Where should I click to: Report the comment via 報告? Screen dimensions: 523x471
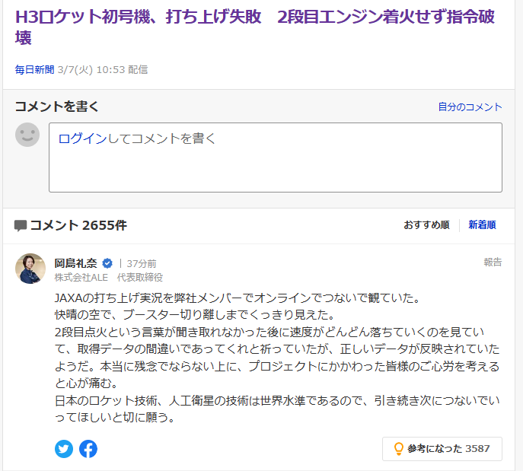coord(493,263)
